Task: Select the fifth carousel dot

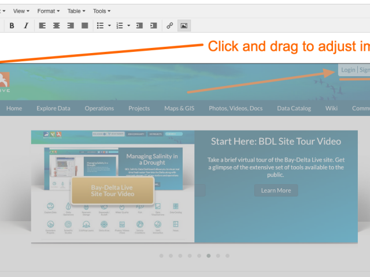Action: click(199, 256)
